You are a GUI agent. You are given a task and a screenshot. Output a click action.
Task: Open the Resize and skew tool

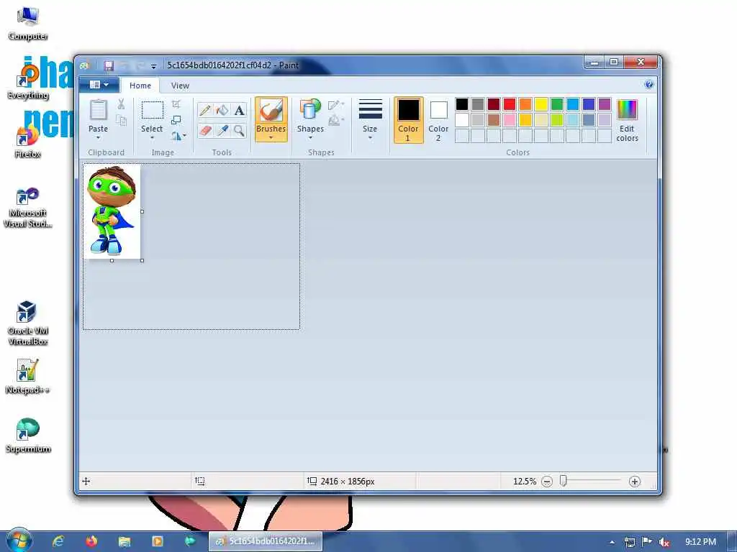click(x=176, y=120)
